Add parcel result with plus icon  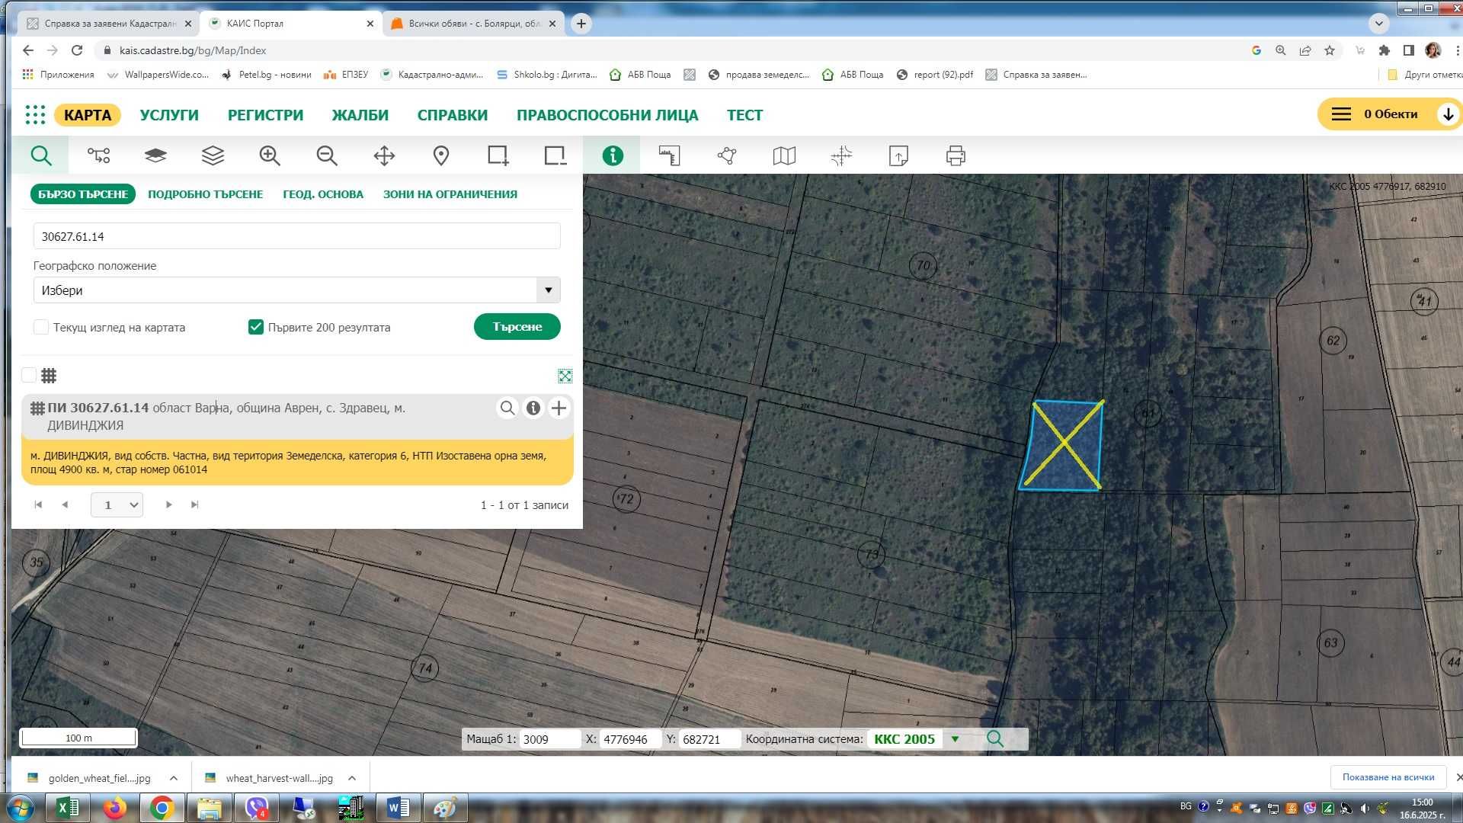pos(559,408)
